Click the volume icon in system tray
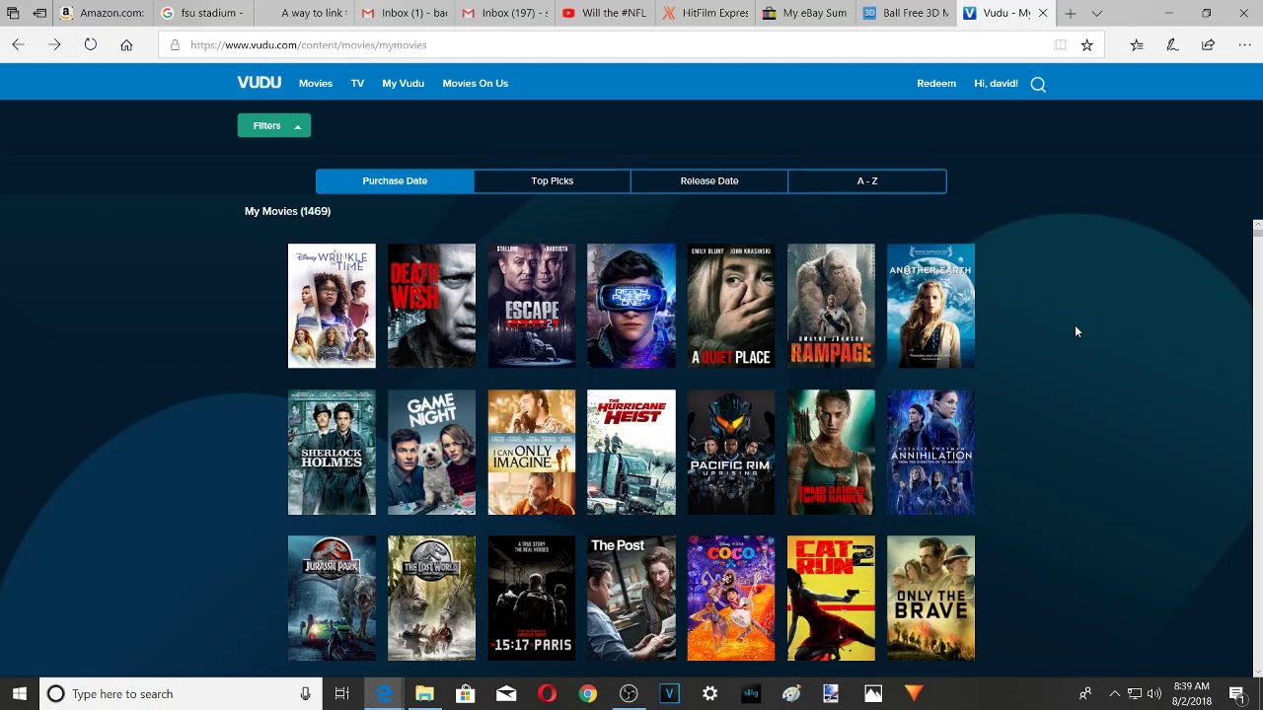Viewport: 1263px width, 710px height. (x=1154, y=693)
